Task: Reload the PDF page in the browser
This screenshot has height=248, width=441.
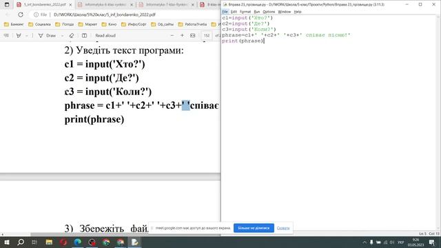Action: [21, 14]
